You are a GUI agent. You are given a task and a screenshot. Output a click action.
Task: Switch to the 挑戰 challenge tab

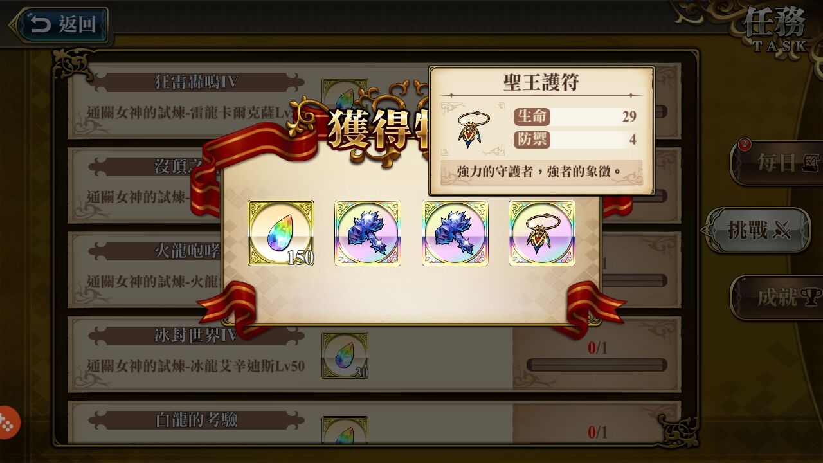[x=759, y=230]
